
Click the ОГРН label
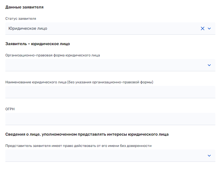tap(10, 109)
